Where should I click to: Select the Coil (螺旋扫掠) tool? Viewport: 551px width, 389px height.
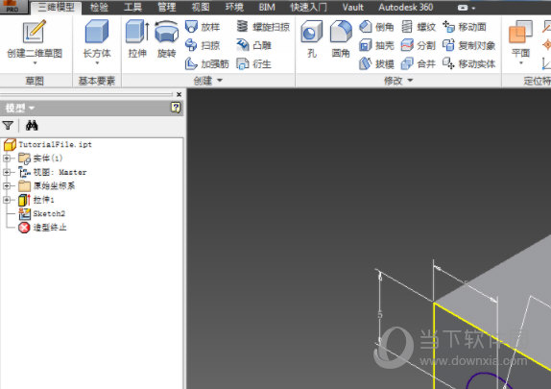point(263,27)
